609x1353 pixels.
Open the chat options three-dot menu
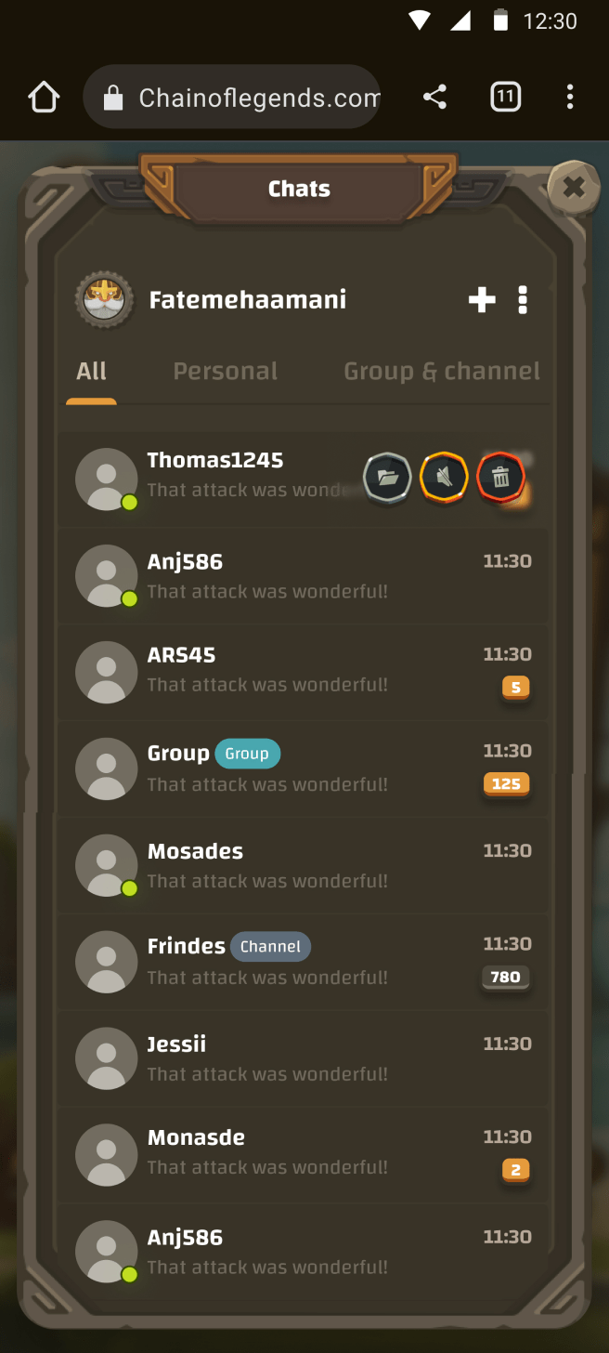pyautogui.click(x=523, y=299)
